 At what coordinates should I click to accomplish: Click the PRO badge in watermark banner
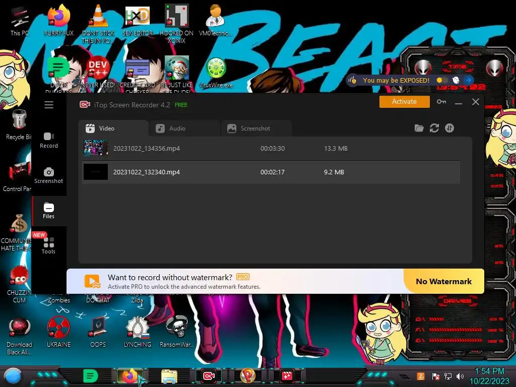coord(243,277)
